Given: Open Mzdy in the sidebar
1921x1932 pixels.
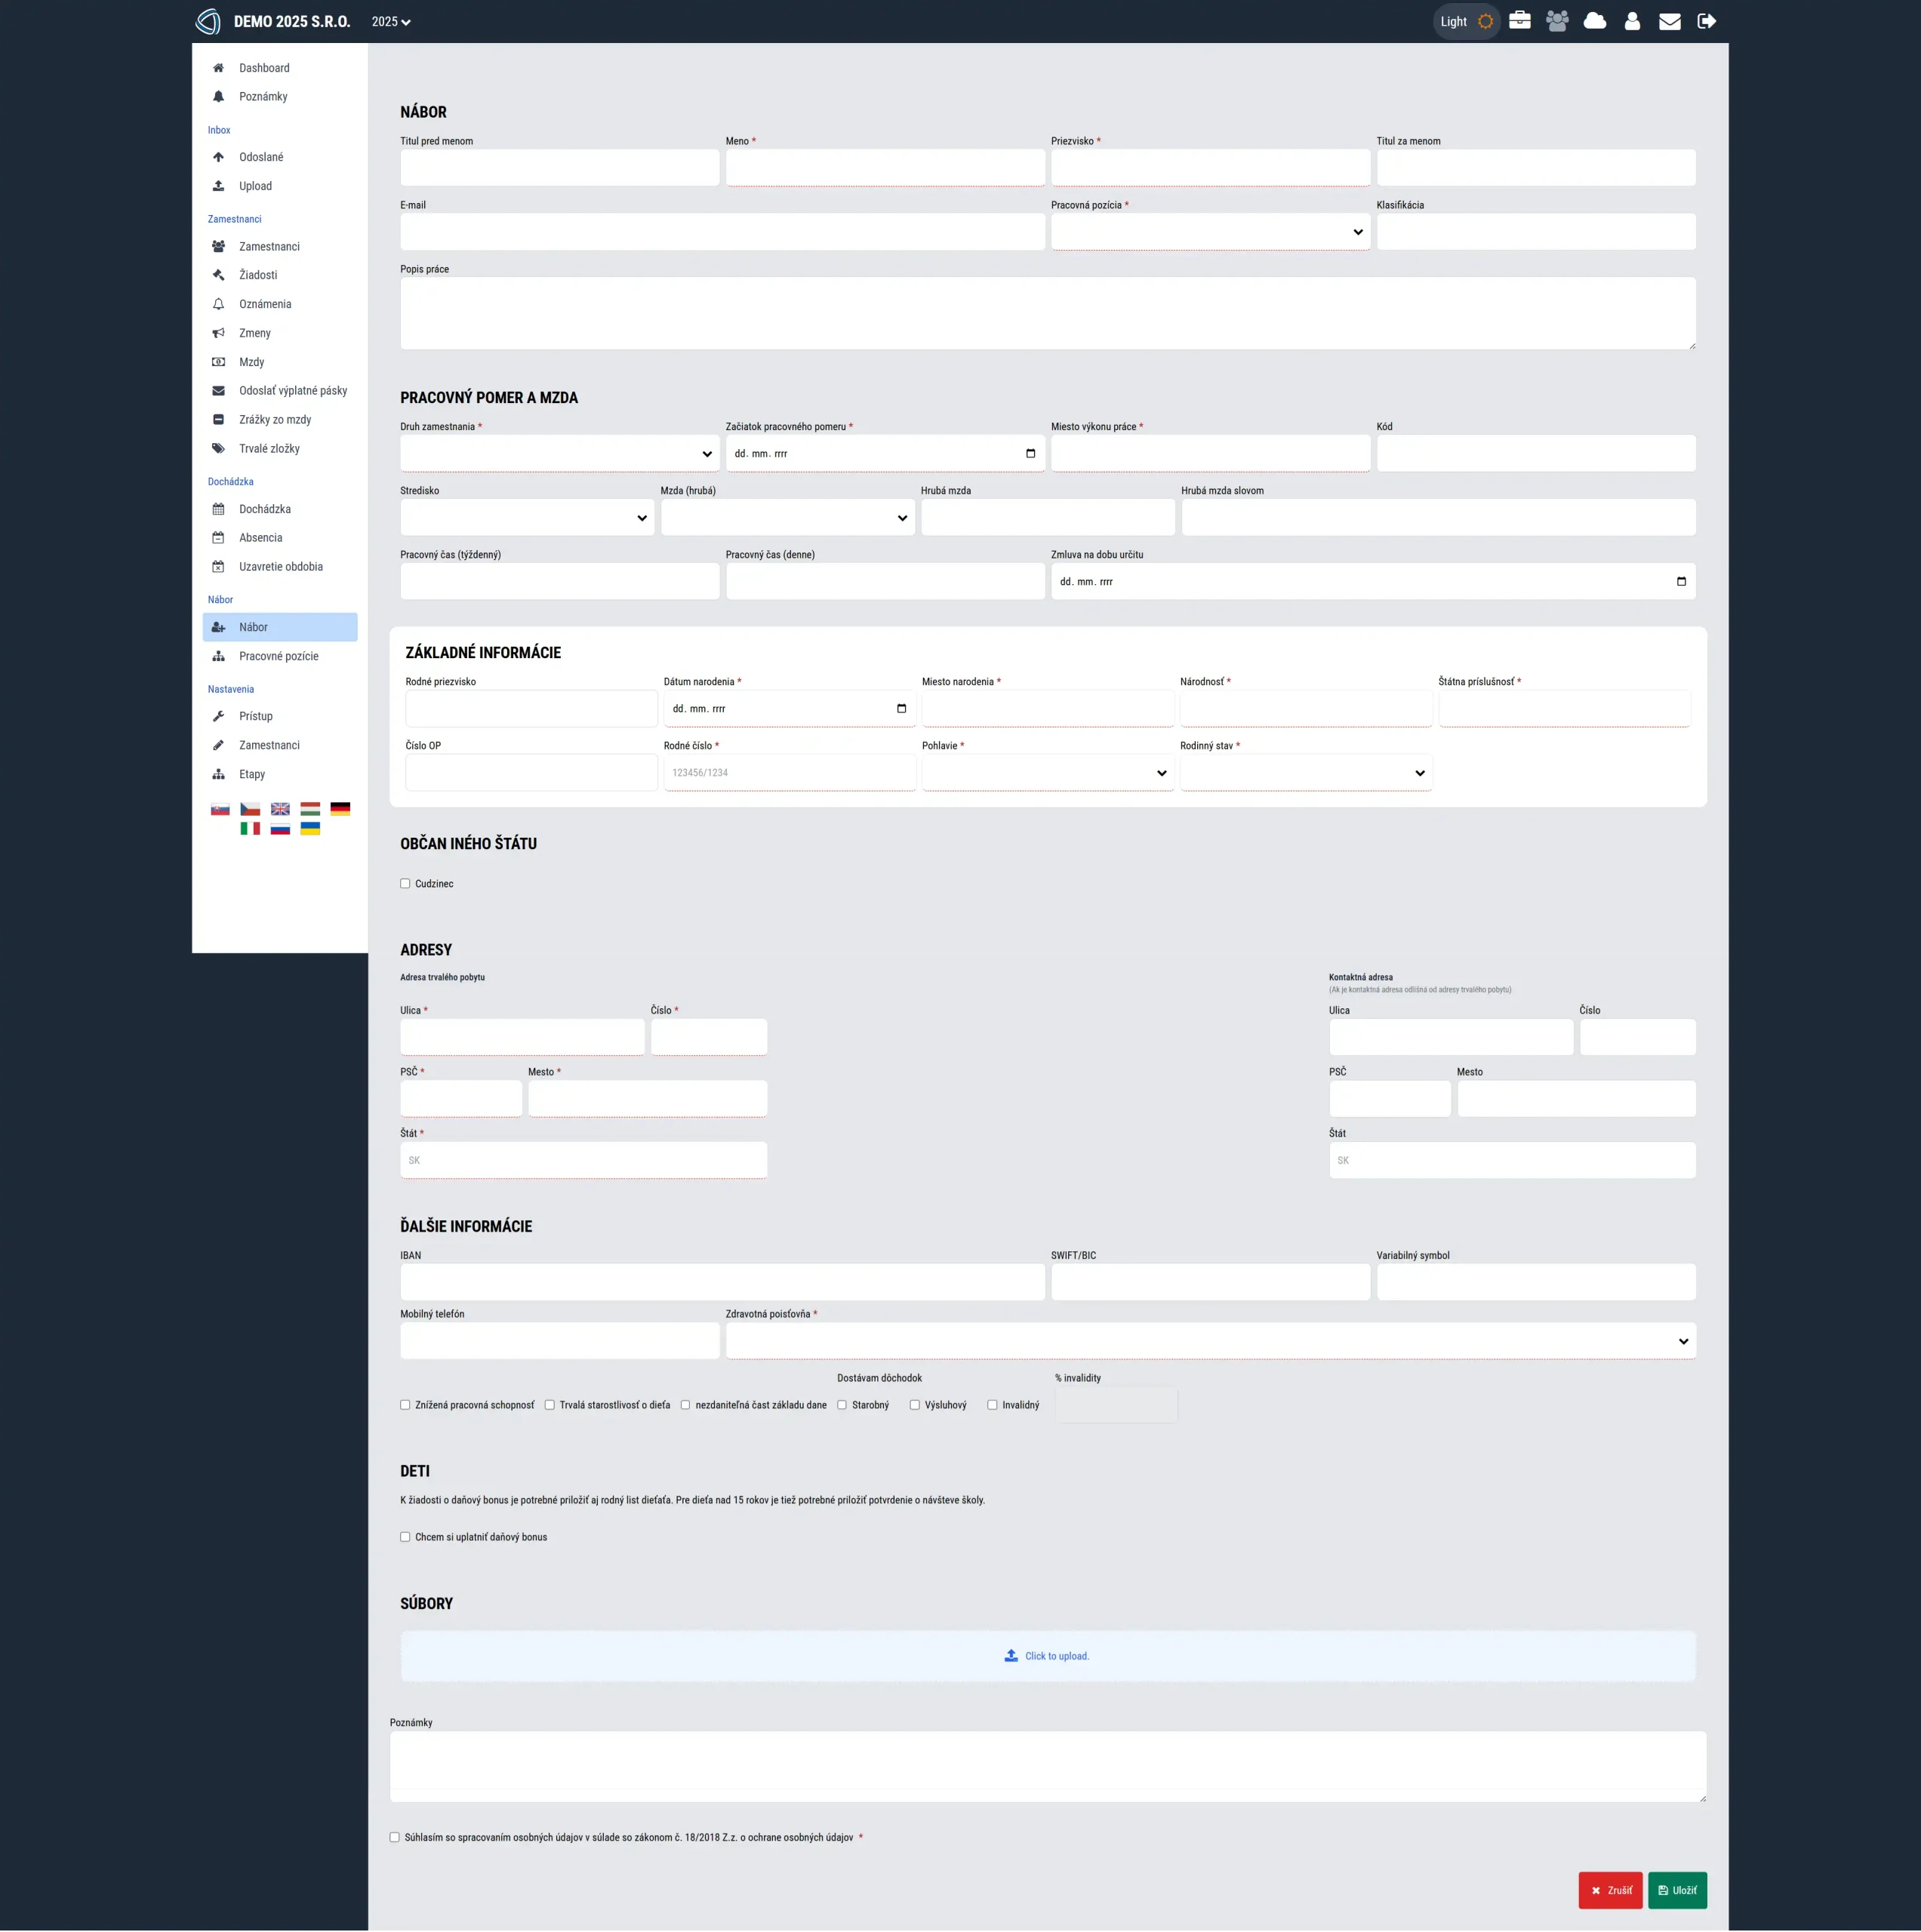Looking at the screenshot, I should point(251,362).
